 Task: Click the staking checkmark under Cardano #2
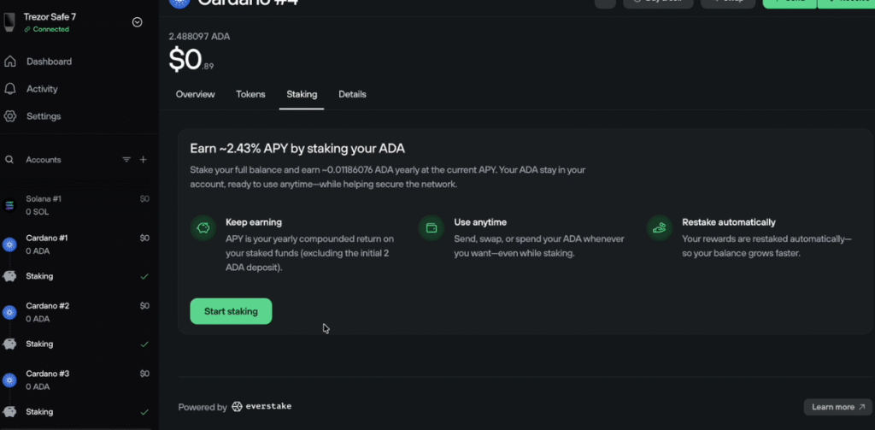[x=144, y=344]
